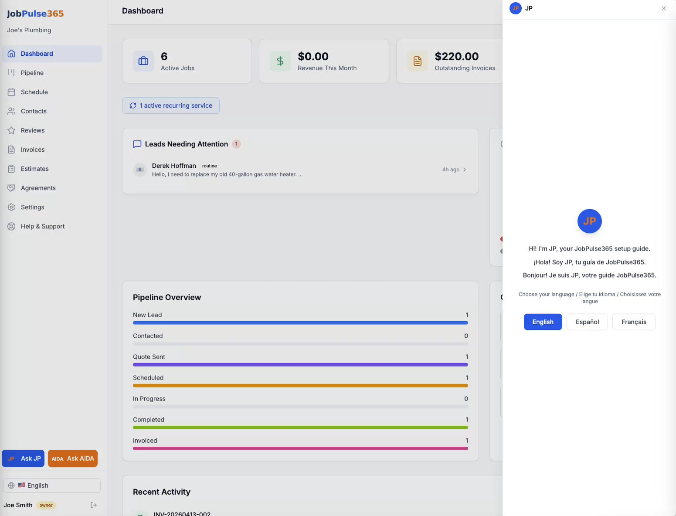676x516 pixels.
Task: Click the Reviews star icon
Action: click(11, 130)
